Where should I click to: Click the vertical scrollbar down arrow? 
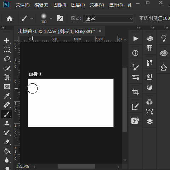click(x=125, y=160)
